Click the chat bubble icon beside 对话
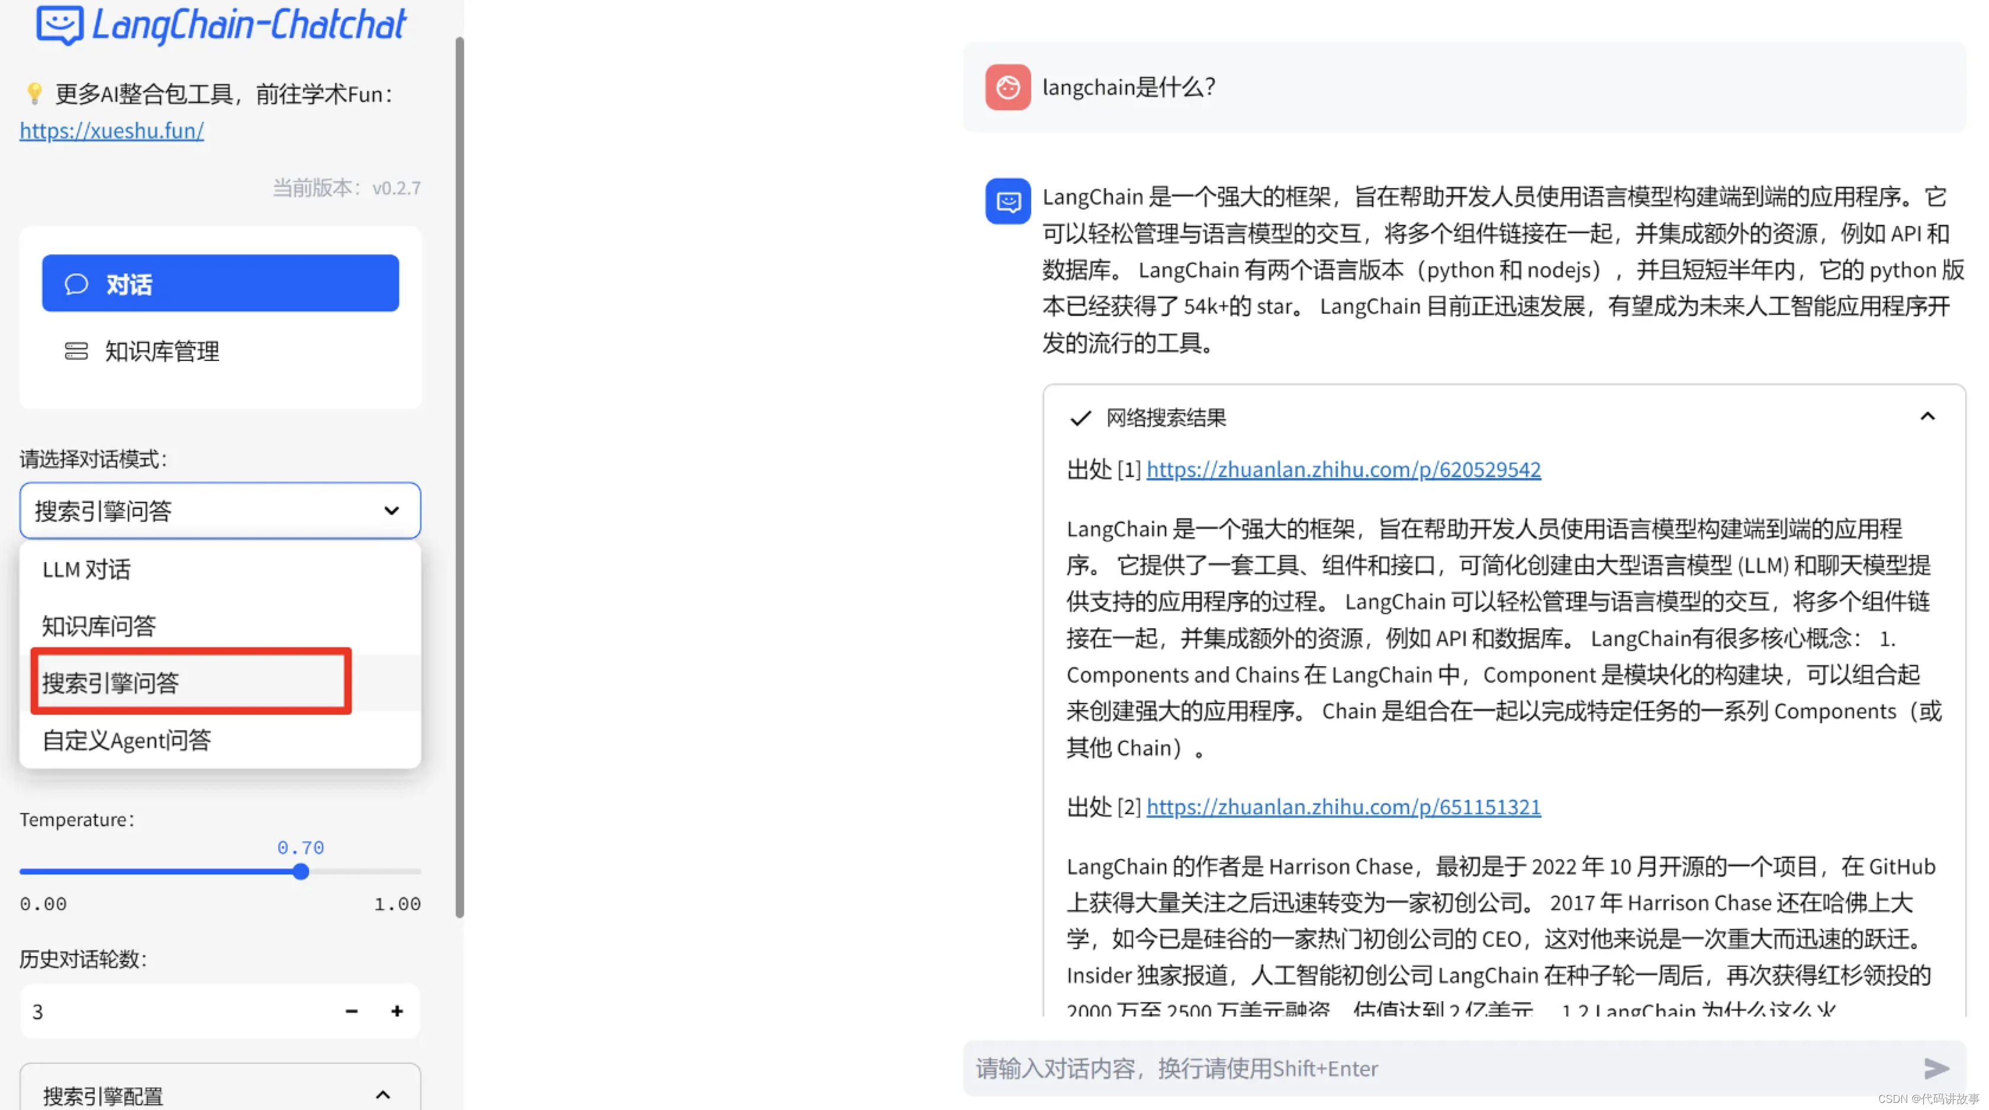This screenshot has height=1110, width=1989. point(76,284)
